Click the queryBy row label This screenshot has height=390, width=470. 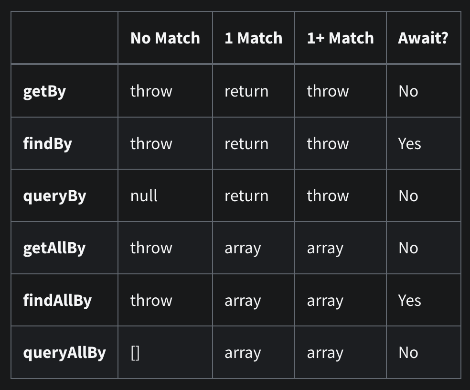54,196
